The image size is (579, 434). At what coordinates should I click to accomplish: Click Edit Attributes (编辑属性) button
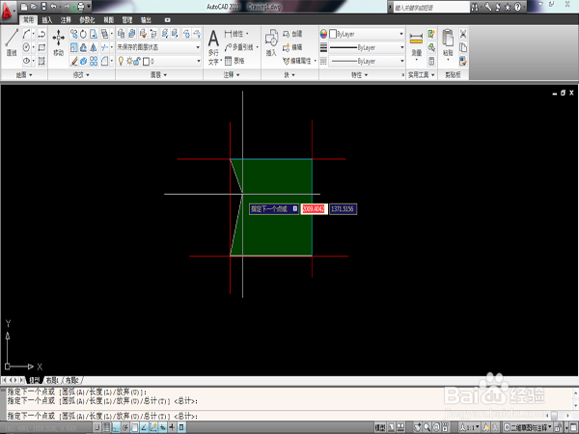tap(299, 61)
